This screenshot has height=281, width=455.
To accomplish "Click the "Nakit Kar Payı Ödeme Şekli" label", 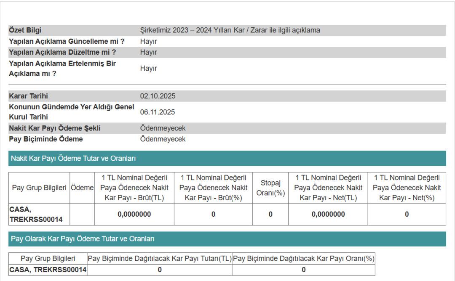I will (55, 128).
